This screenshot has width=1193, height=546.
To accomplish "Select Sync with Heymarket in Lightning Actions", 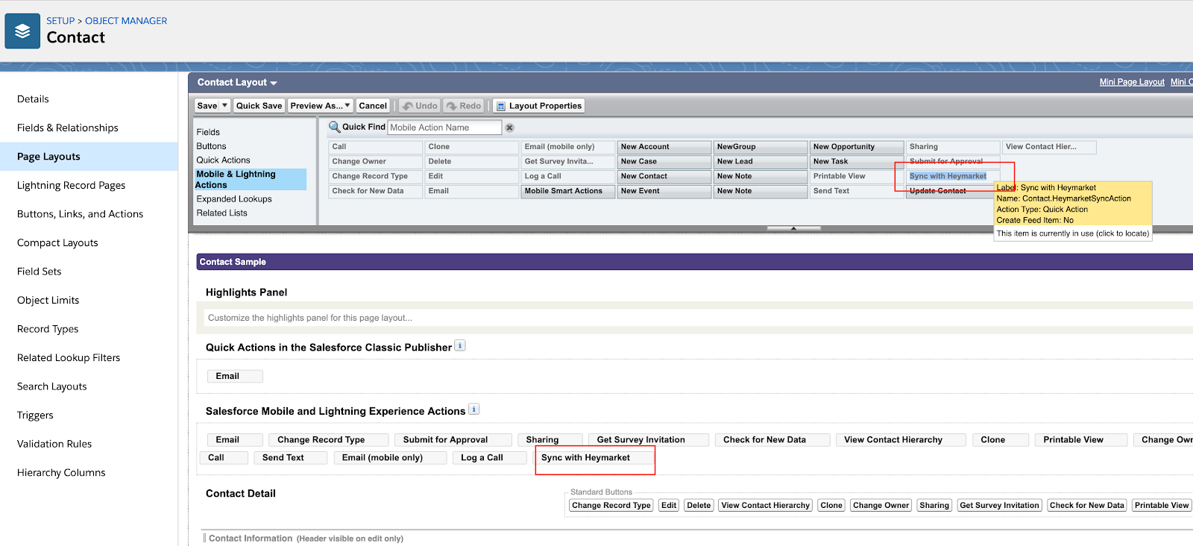I will coord(594,458).
